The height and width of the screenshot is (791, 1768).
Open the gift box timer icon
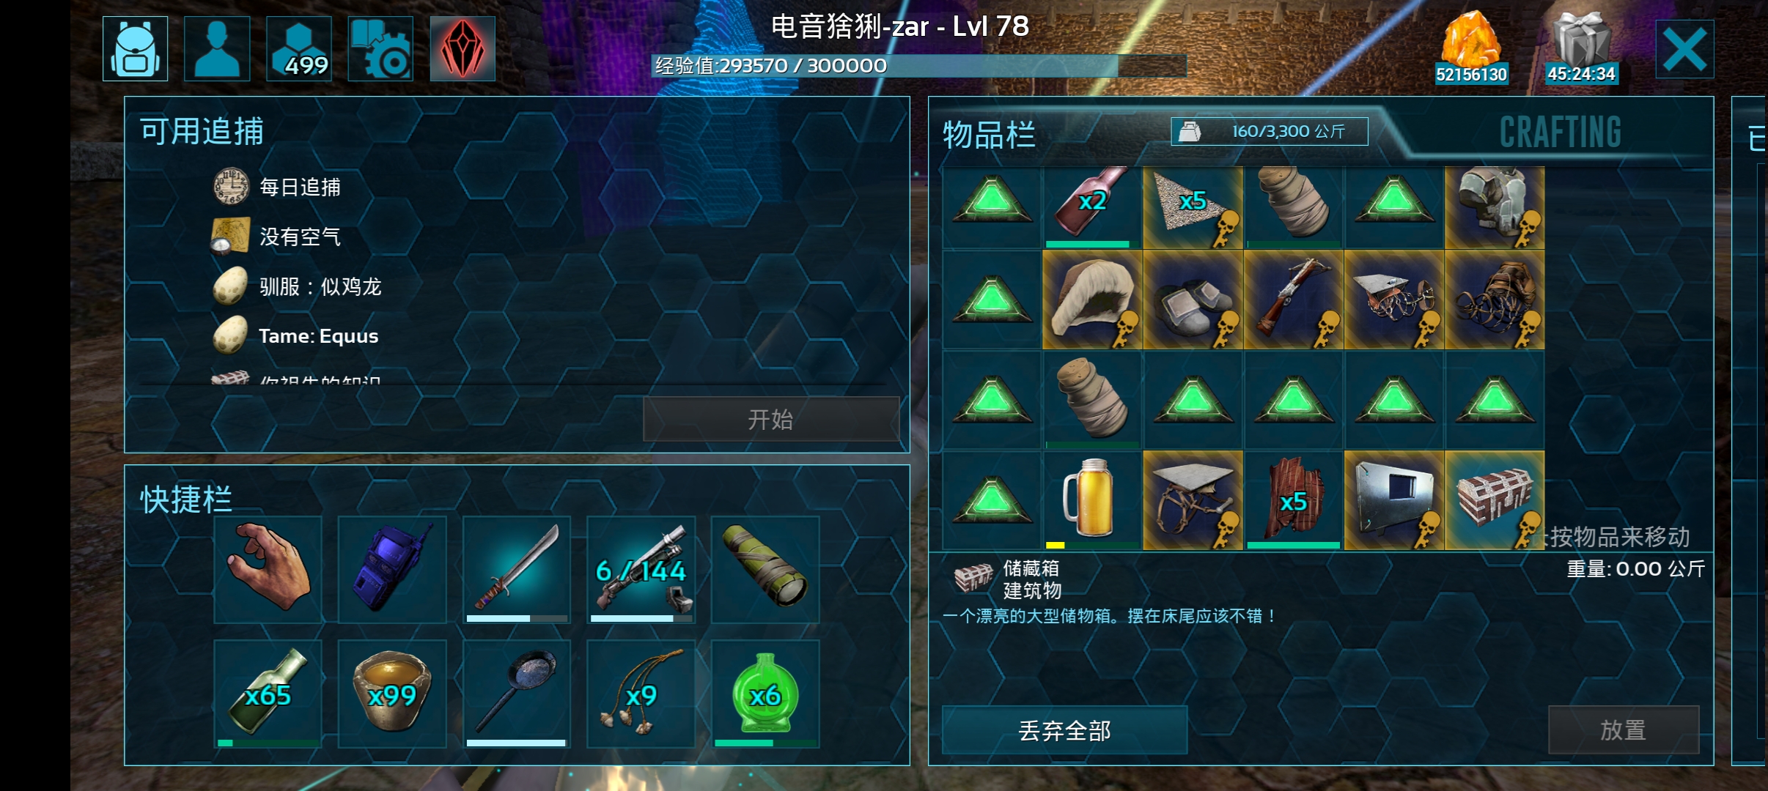pyautogui.click(x=1581, y=48)
